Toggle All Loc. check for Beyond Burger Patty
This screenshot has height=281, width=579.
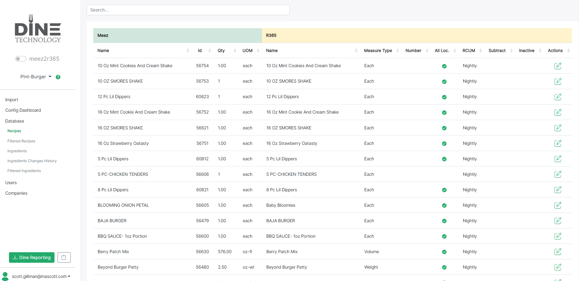point(444,267)
